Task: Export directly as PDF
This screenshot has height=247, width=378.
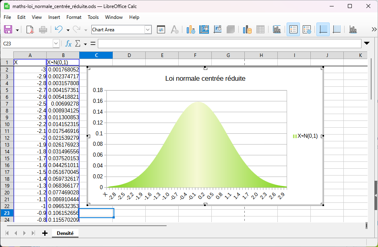Action: click(30, 30)
